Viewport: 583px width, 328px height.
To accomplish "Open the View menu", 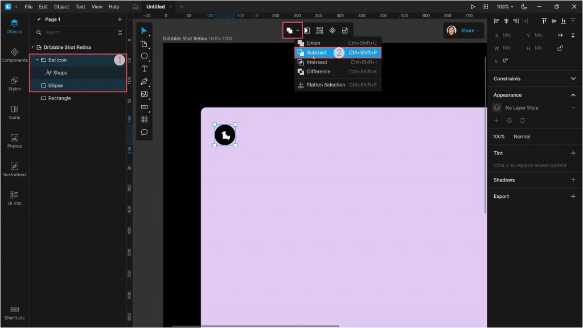I will (x=97, y=7).
